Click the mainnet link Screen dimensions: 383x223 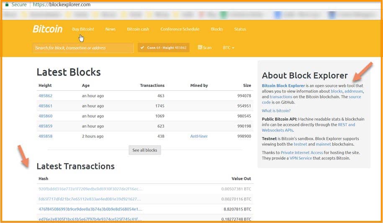324,144
